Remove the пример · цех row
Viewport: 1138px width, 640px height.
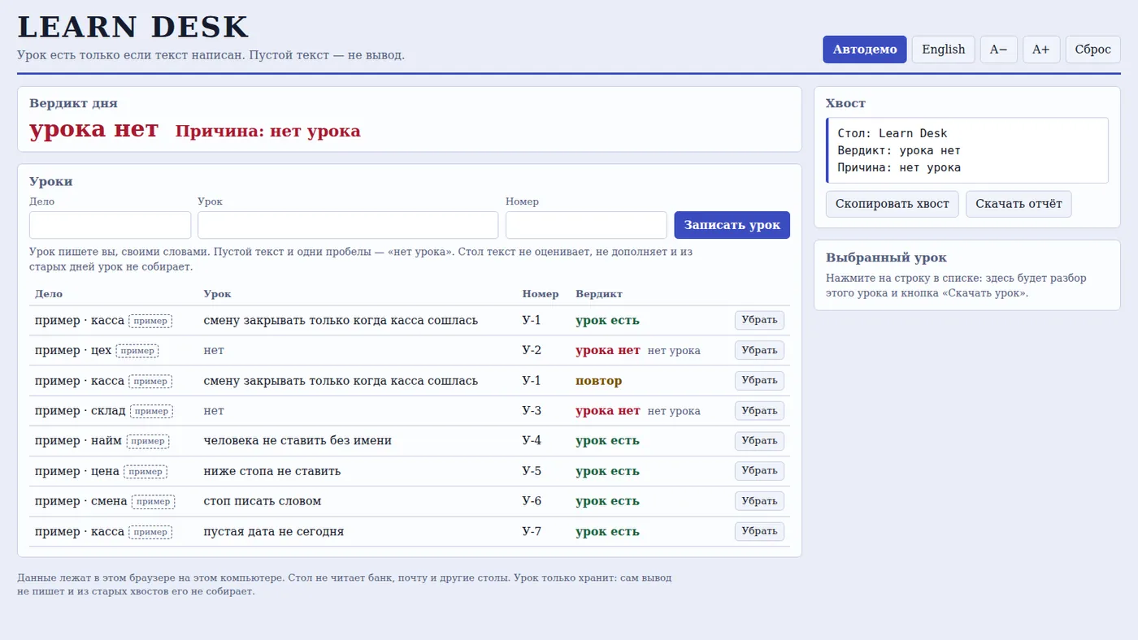pos(759,350)
